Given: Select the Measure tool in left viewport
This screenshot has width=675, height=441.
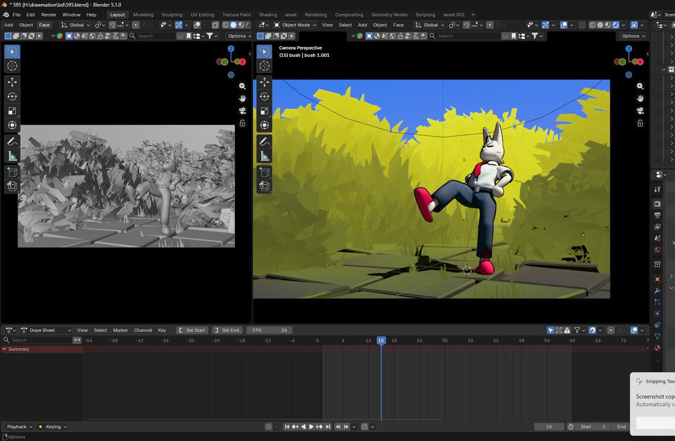Looking at the screenshot, I should point(12,156).
